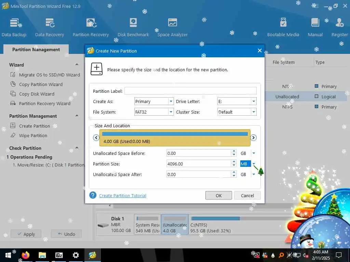The image size is (350, 262).
Task: Open Create Partition Tutorial link
Action: click(x=123, y=195)
